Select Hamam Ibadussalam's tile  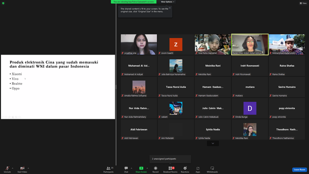[213, 87]
